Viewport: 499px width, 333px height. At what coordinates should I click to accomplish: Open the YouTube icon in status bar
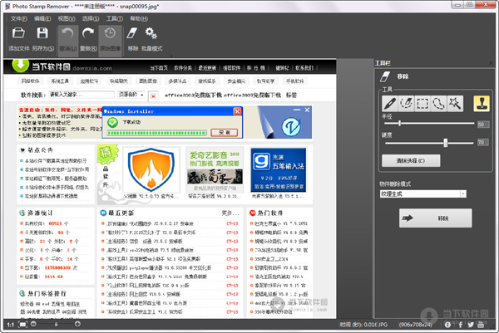tap(481, 325)
